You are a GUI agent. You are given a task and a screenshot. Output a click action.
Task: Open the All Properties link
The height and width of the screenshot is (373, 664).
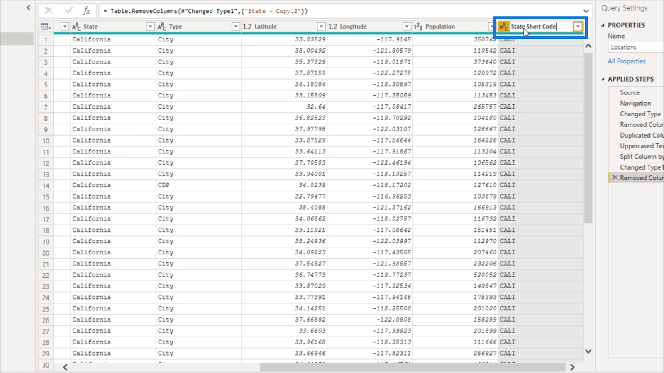627,61
